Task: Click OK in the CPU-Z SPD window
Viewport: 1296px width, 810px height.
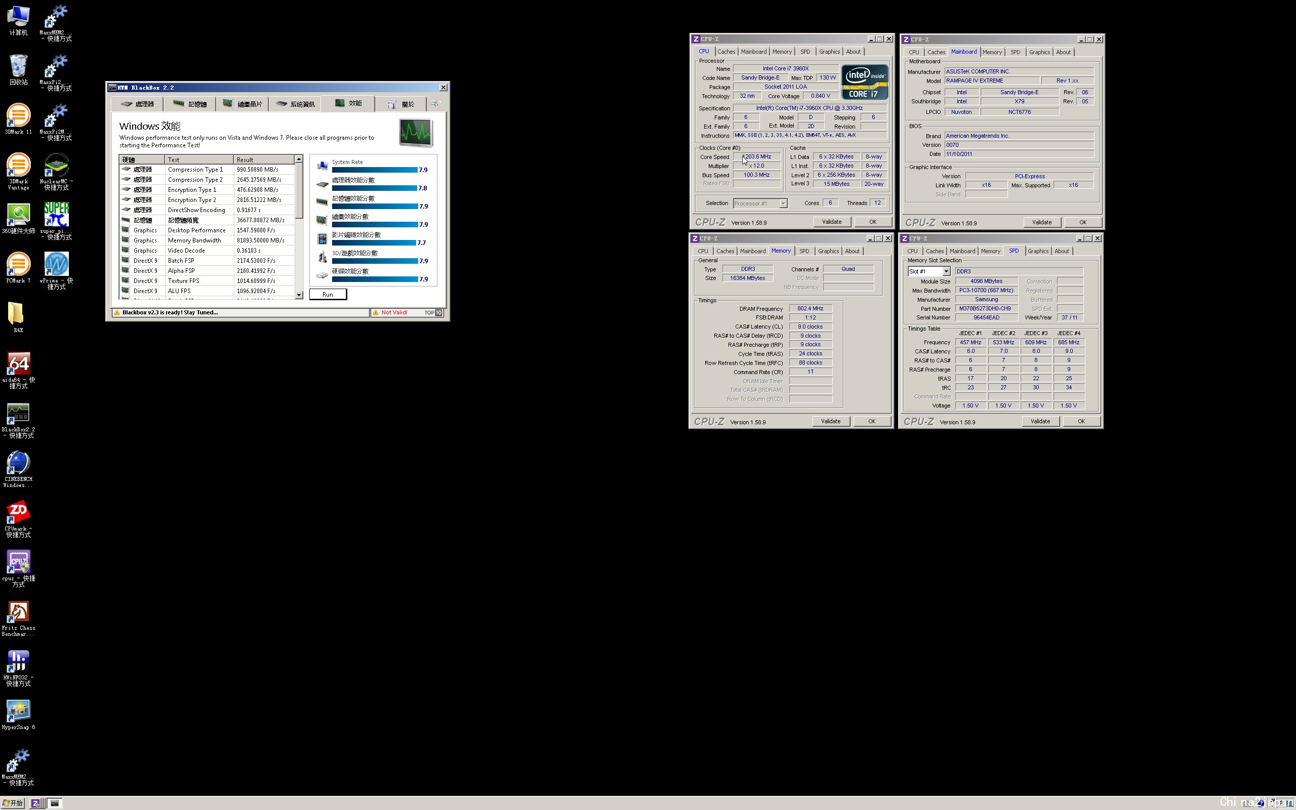Action: tap(1081, 421)
